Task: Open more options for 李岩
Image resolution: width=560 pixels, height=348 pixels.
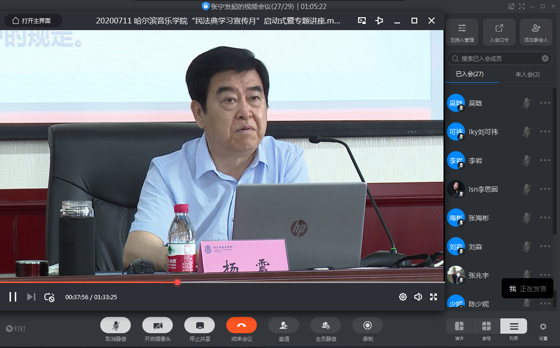Action: pos(545,160)
